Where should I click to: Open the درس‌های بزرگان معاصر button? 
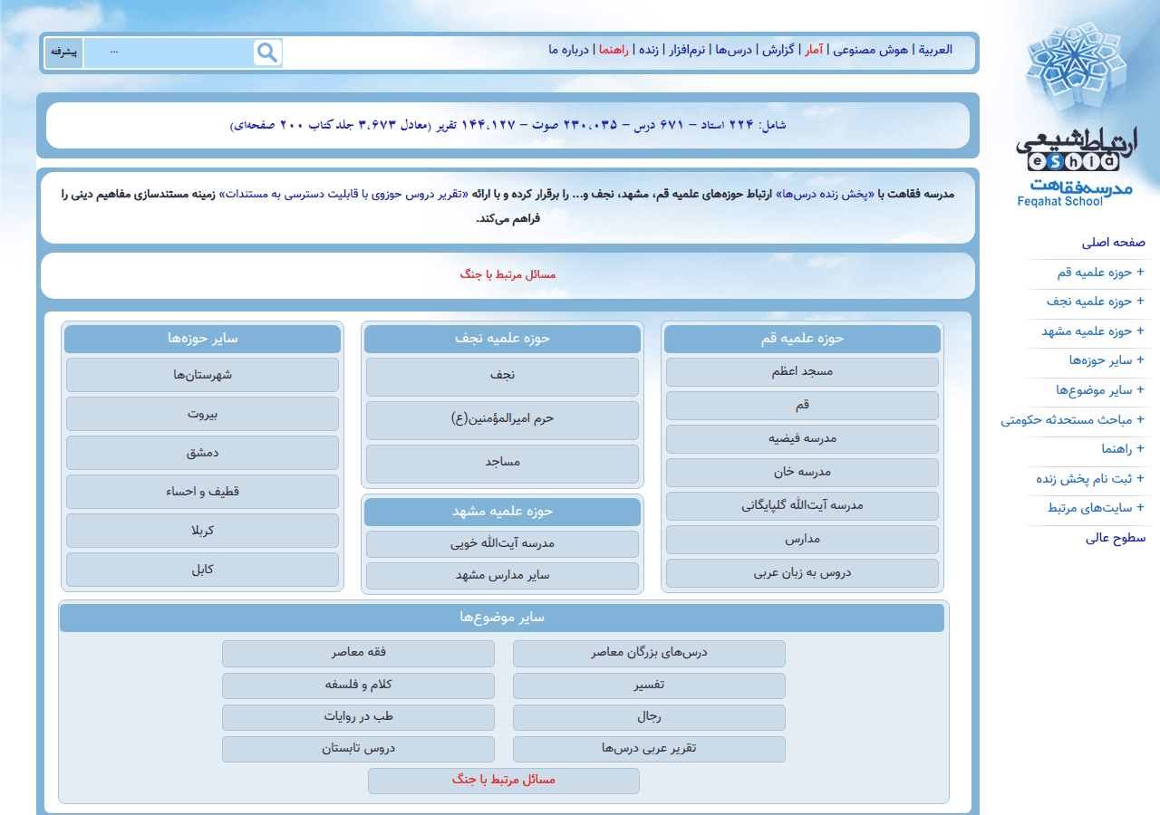pyautogui.click(x=649, y=654)
